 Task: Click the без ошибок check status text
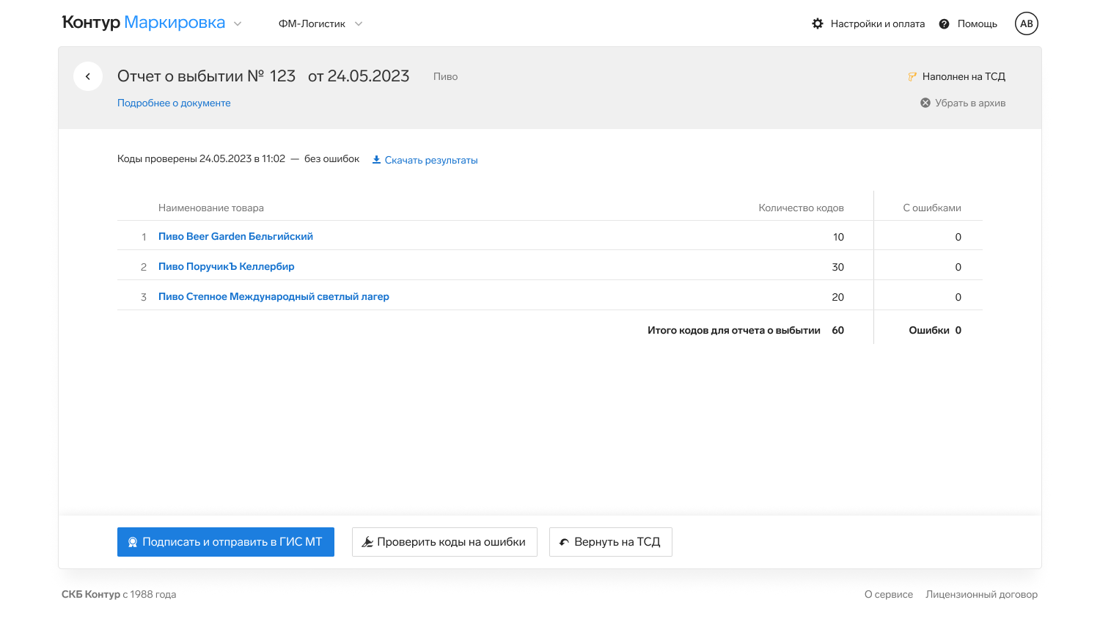tap(332, 158)
